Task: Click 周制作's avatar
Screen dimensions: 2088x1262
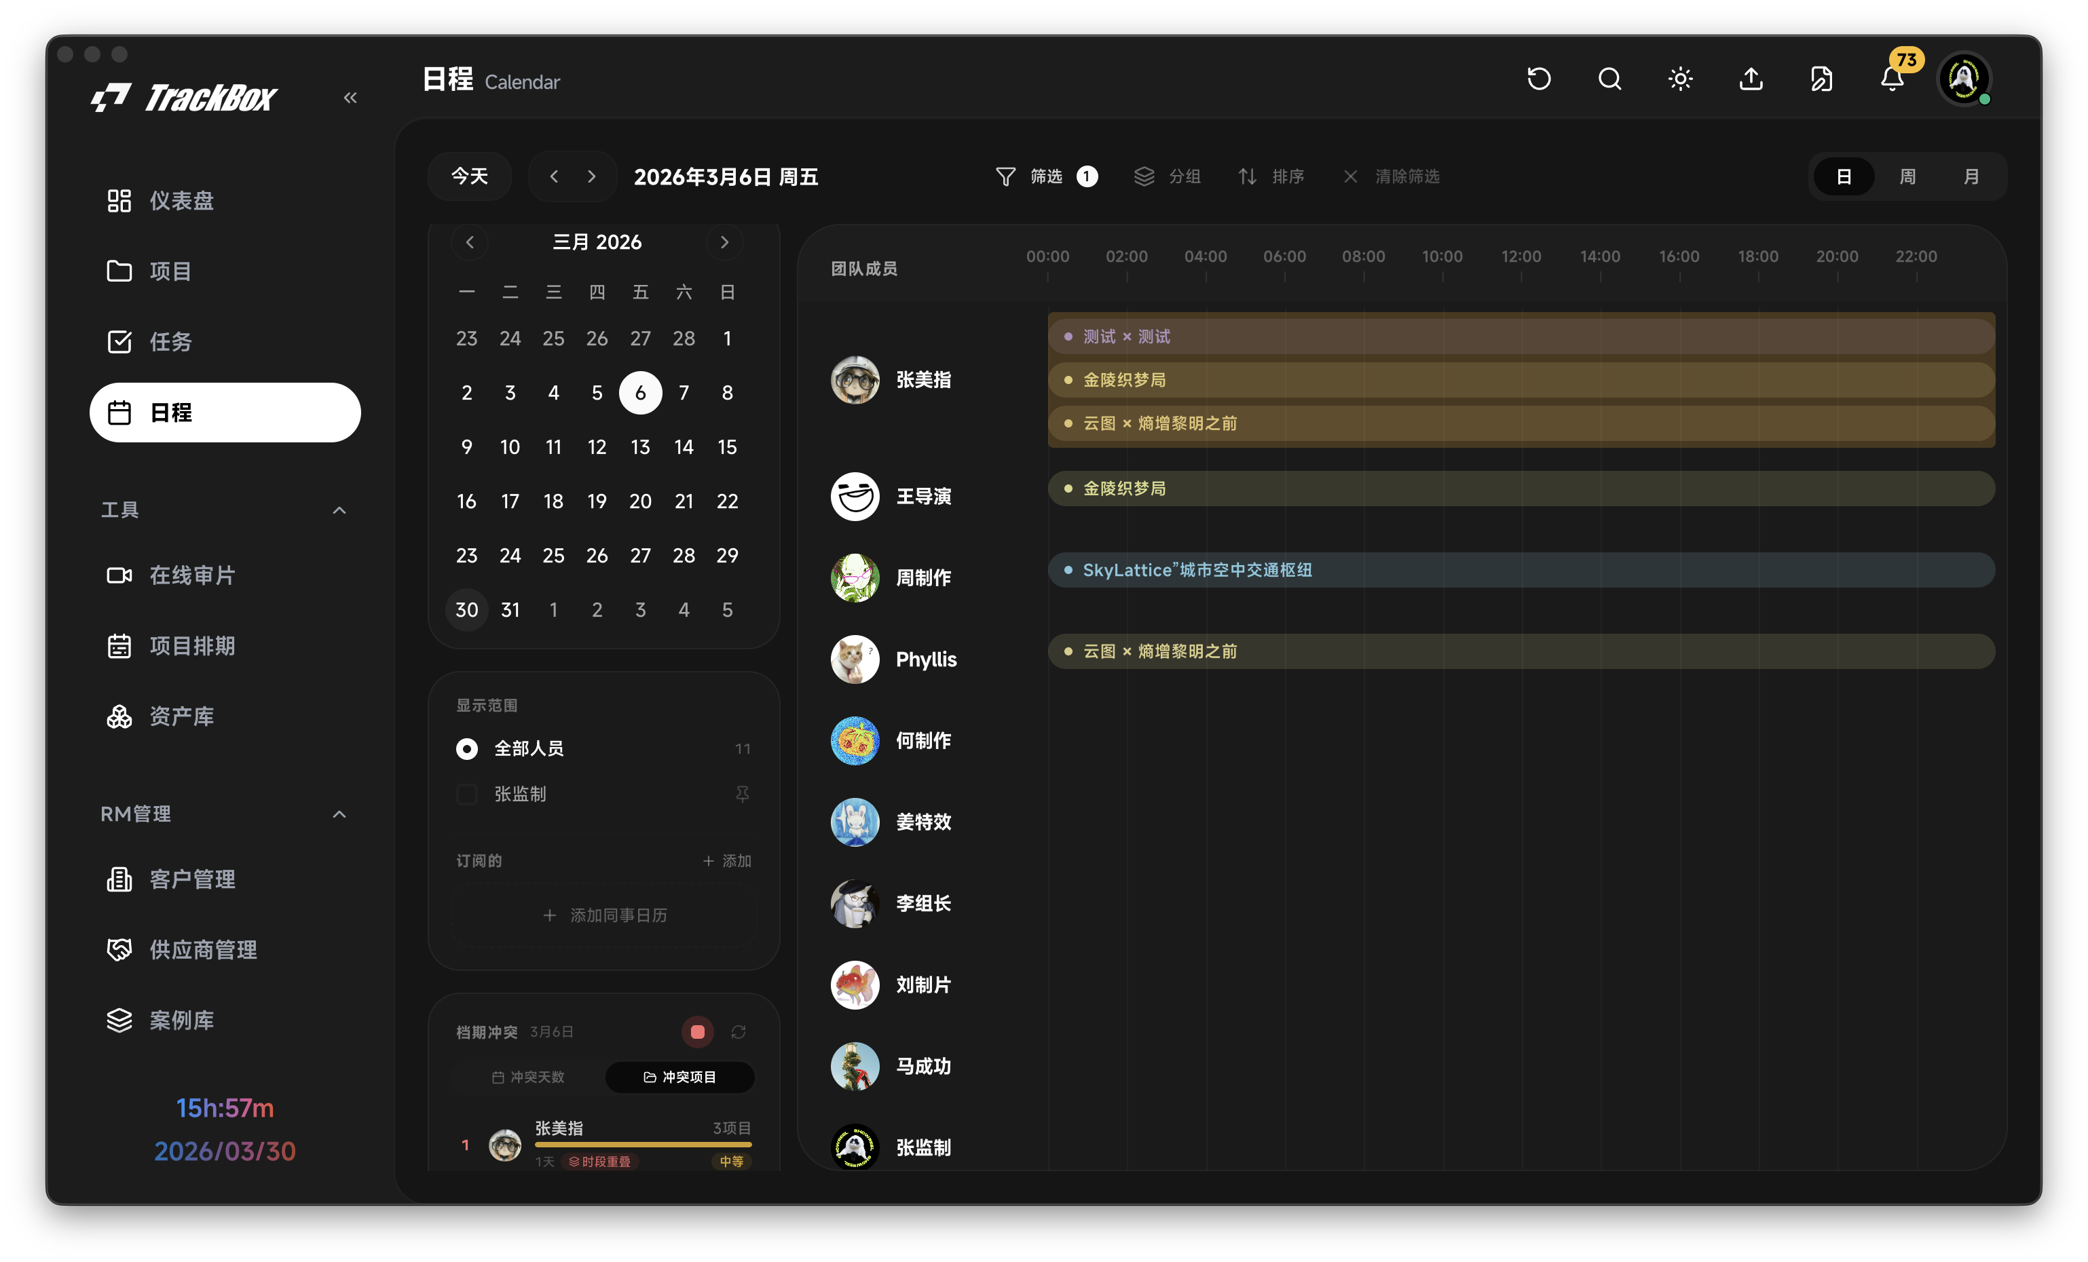Action: point(855,577)
